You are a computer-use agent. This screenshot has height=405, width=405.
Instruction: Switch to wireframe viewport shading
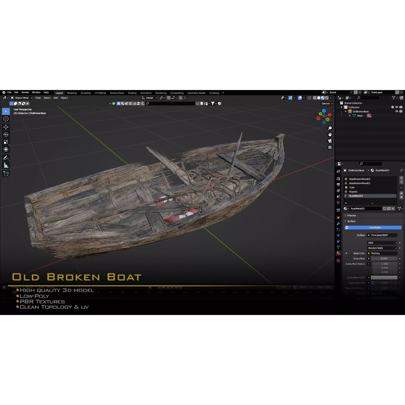(315, 98)
